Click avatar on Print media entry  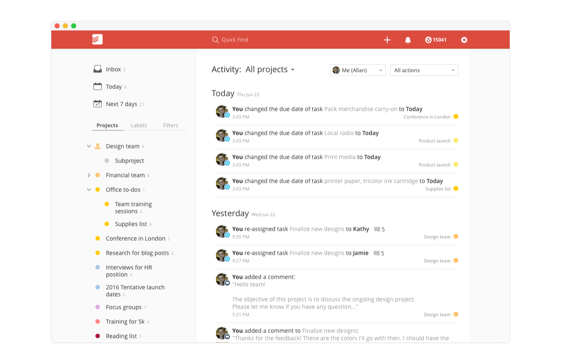tap(222, 160)
